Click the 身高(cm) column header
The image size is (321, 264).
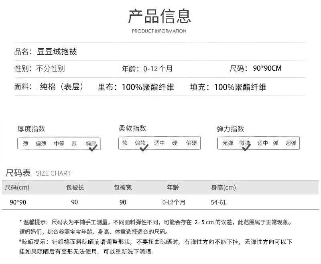pos(223,187)
